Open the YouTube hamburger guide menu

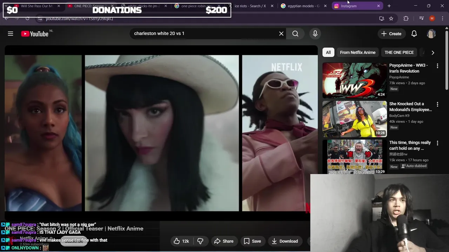11,34
